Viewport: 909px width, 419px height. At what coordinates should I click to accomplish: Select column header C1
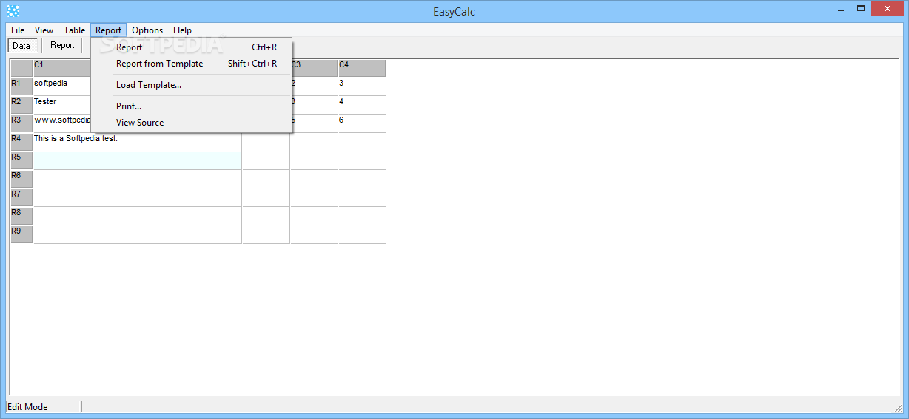tap(62, 68)
